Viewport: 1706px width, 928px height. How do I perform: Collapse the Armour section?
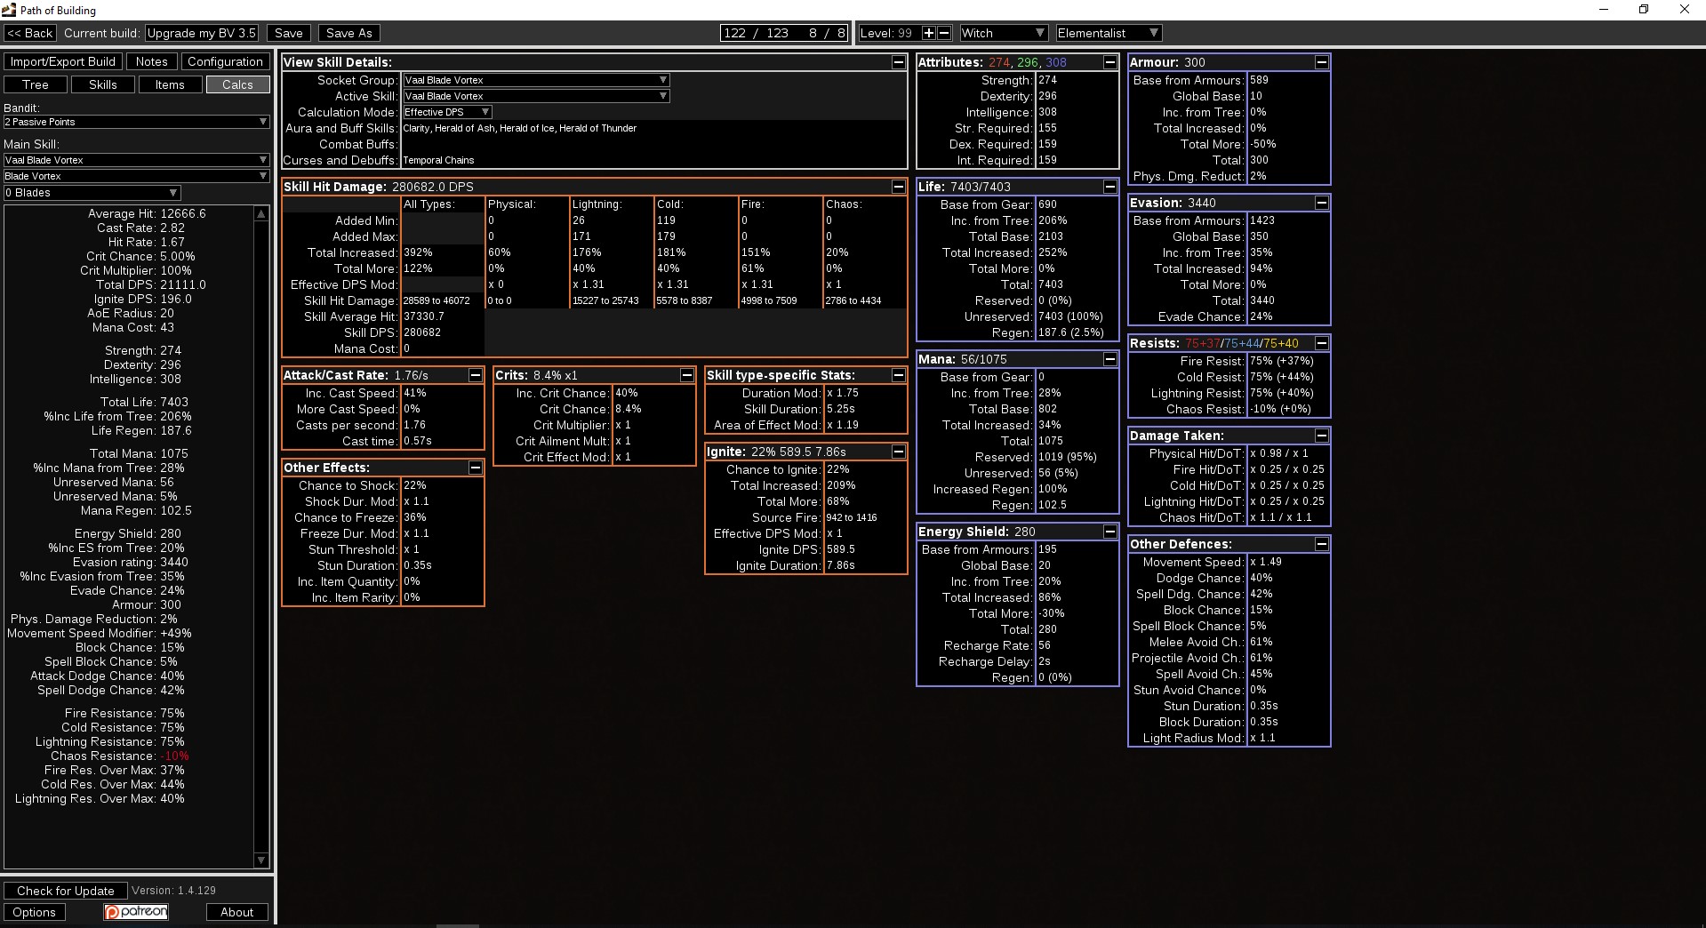(1322, 62)
